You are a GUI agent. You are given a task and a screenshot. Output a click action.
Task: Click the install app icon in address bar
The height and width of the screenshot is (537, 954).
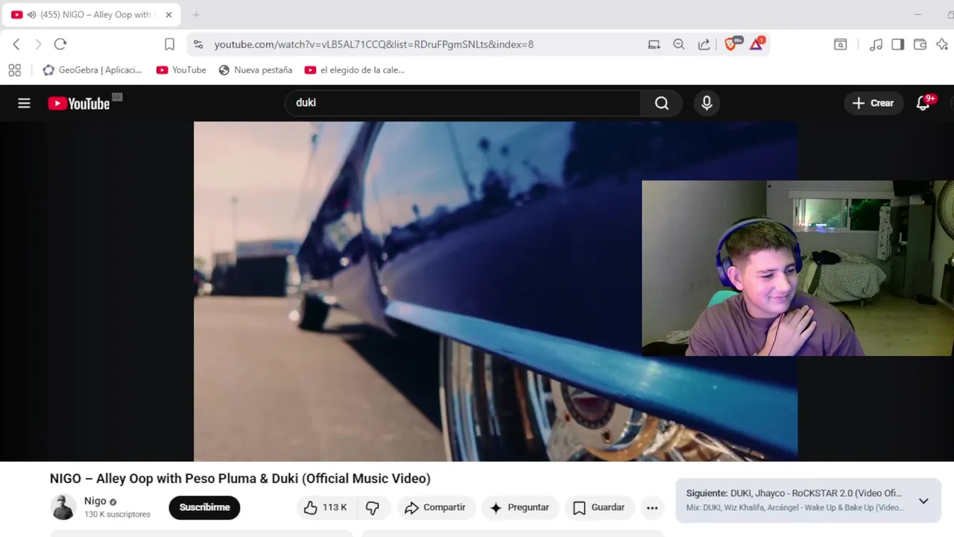click(x=654, y=44)
